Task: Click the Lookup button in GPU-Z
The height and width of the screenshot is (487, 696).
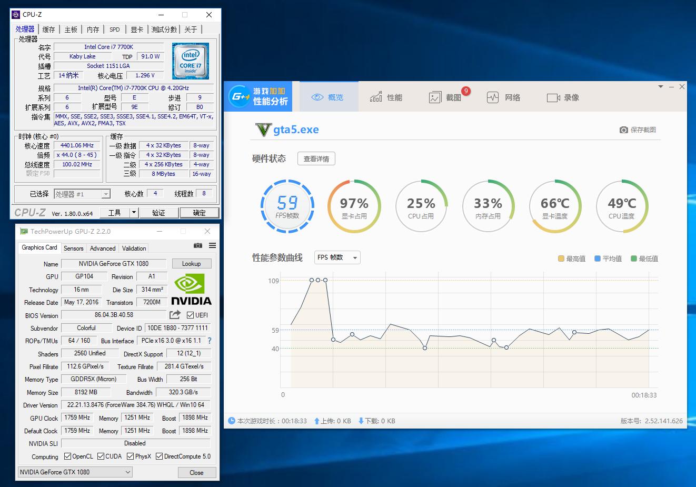Action: (x=192, y=264)
